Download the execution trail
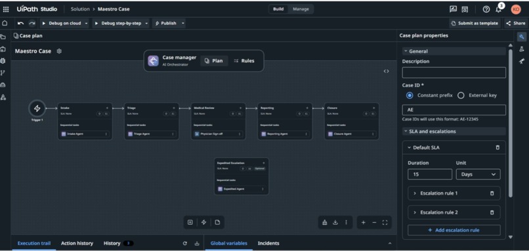Screen dimensions: 529x251 point(197,243)
